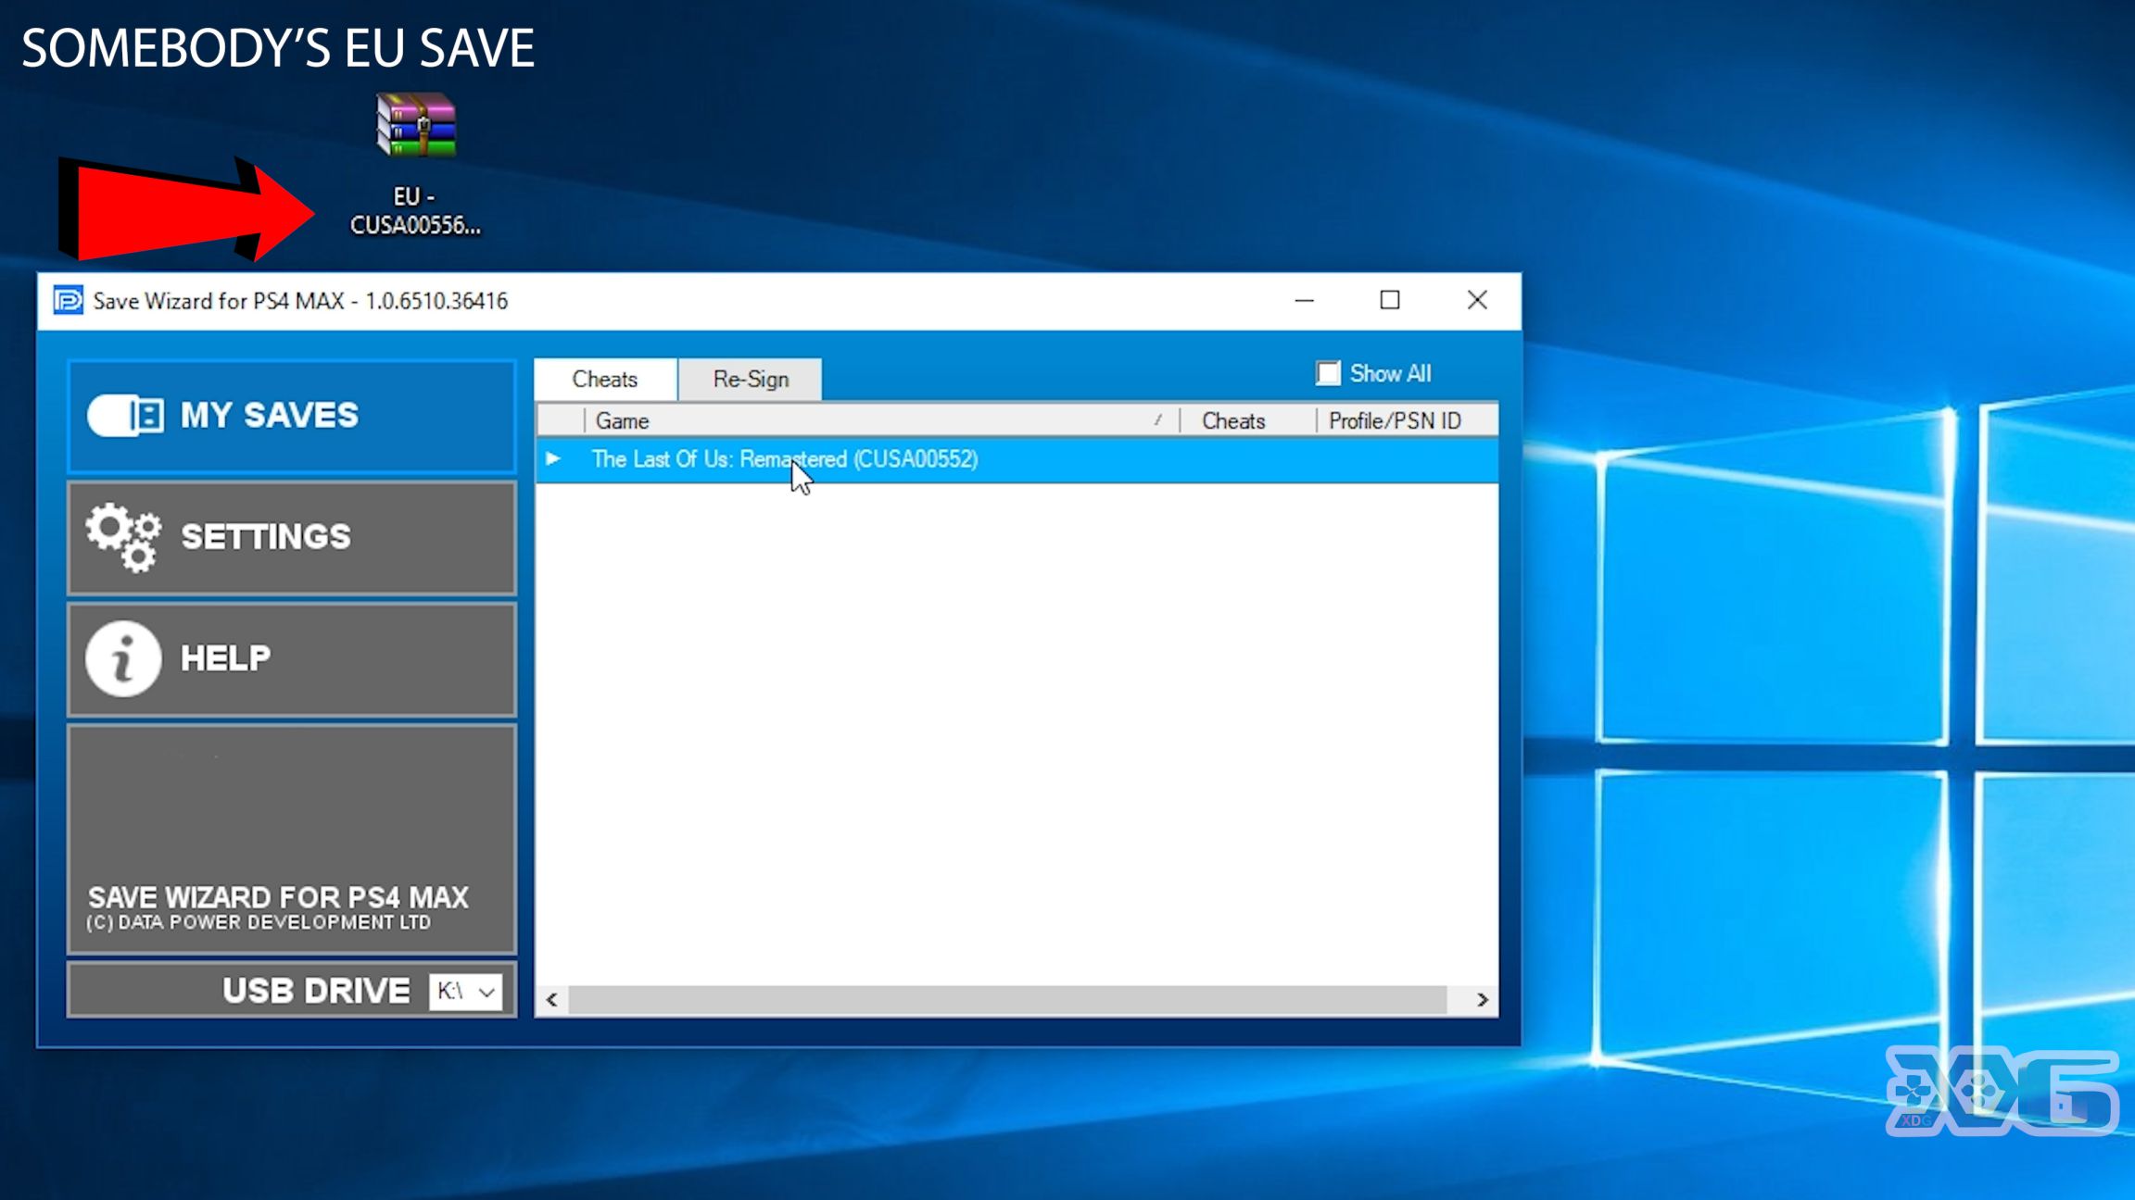This screenshot has height=1200, width=2135.
Task: Open the HELP panel
Action: point(290,658)
